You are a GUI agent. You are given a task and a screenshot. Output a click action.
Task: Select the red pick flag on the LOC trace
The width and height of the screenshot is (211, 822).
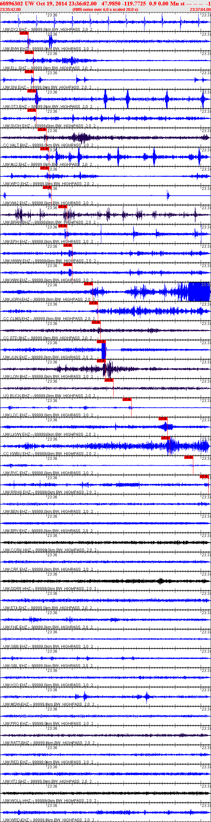pos(127,399)
